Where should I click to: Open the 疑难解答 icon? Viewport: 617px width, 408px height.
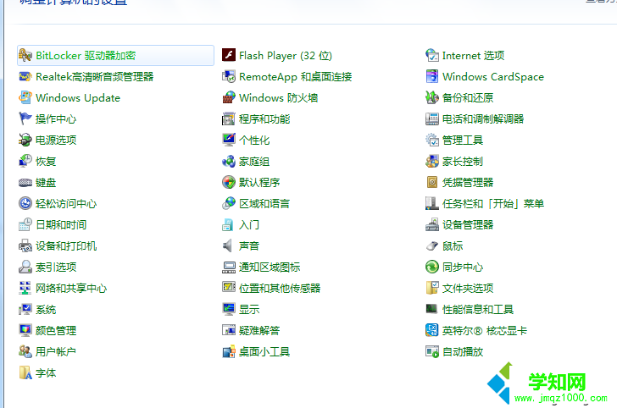229,331
